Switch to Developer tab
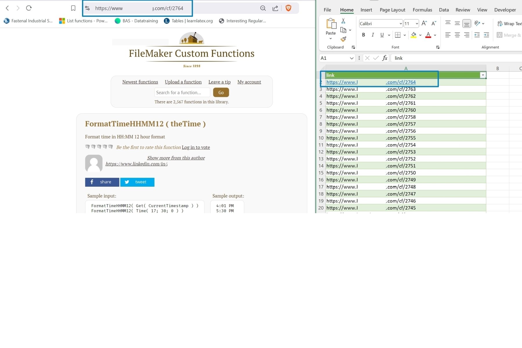 pyautogui.click(x=505, y=10)
